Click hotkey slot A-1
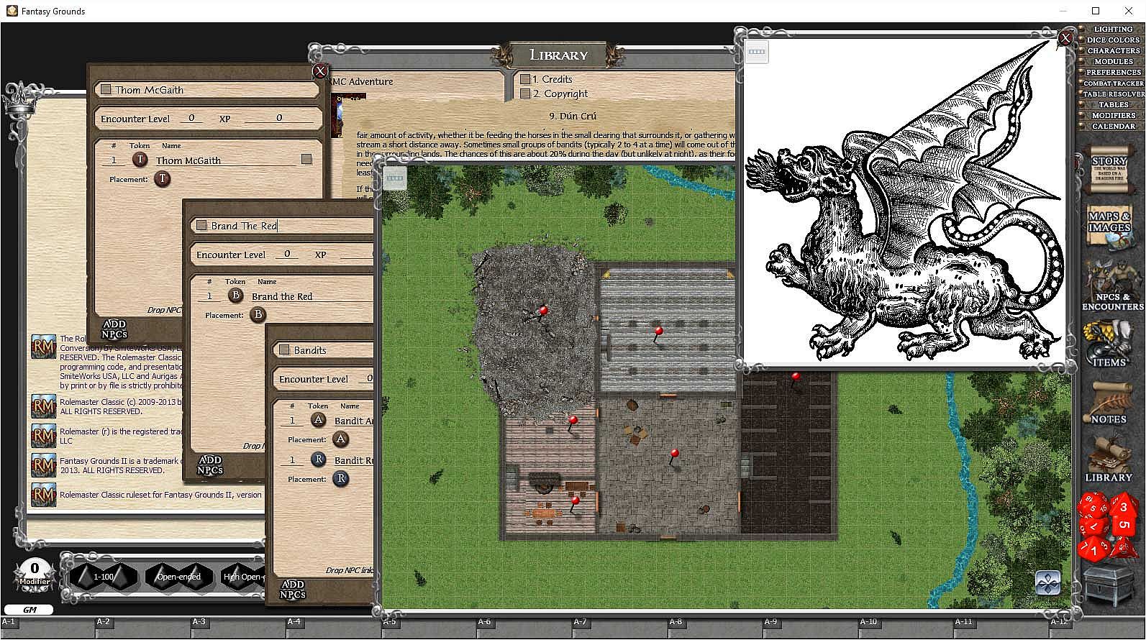This screenshot has height=640, width=1146. [47, 627]
